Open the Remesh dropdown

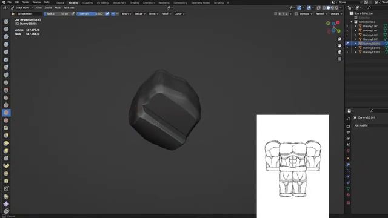pos(321,13)
